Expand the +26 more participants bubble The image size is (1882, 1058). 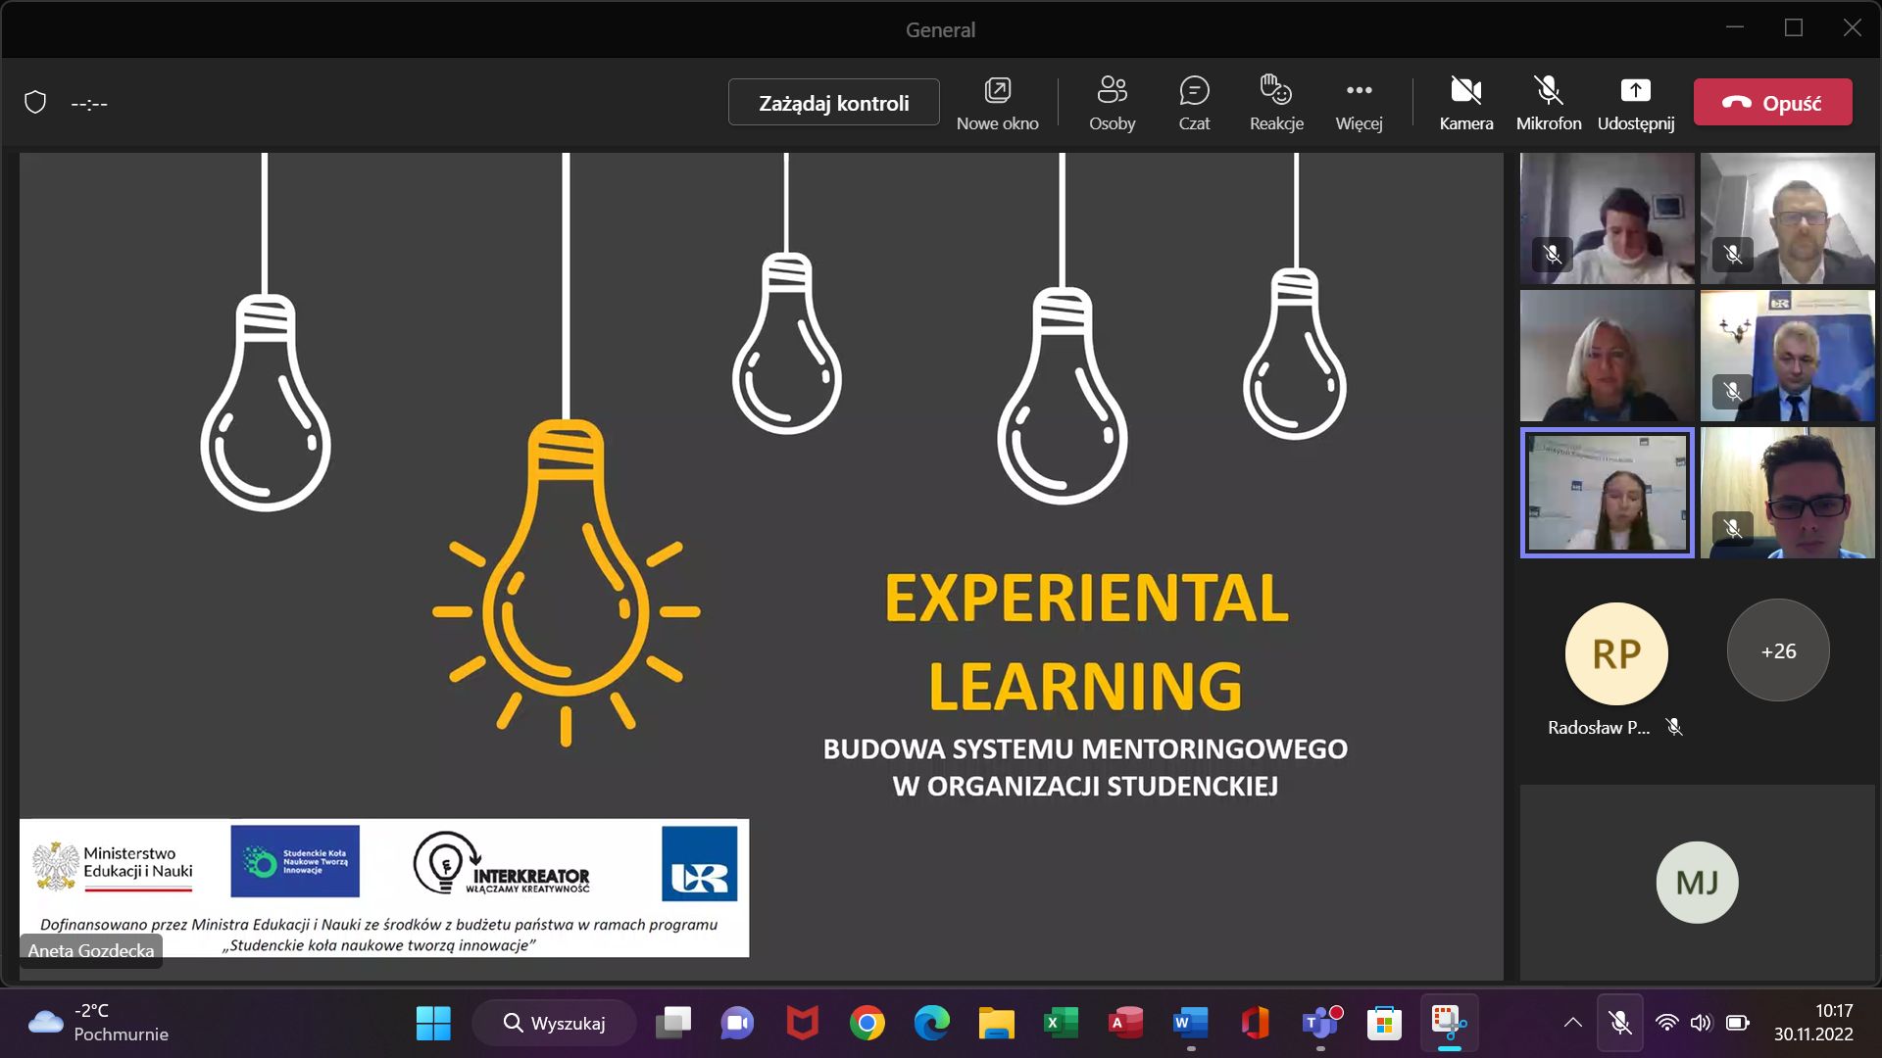pyautogui.click(x=1777, y=650)
